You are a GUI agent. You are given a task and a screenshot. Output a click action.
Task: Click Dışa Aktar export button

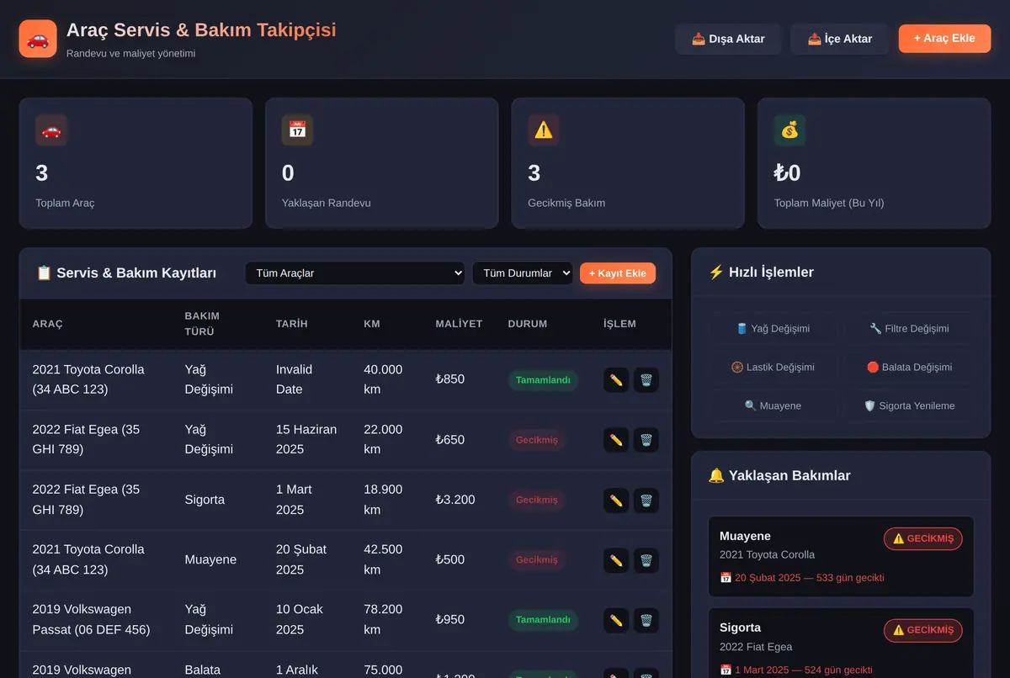[x=728, y=39]
